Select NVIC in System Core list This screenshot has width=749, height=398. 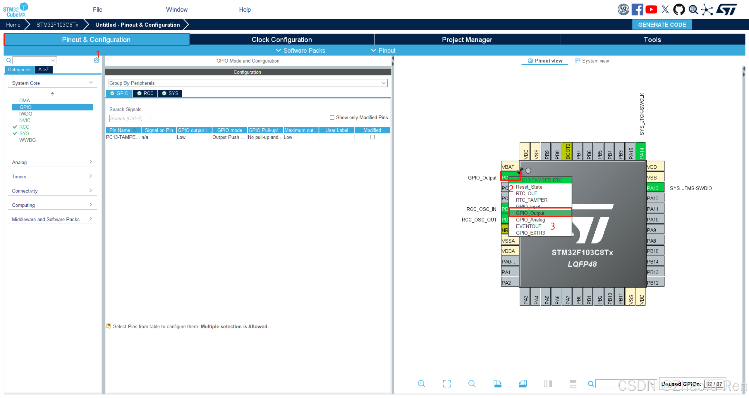tap(25, 120)
